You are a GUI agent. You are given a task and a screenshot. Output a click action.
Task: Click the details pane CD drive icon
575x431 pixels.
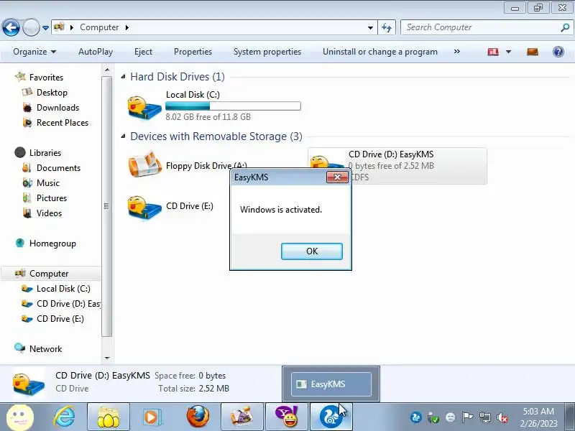(x=29, y=384)
